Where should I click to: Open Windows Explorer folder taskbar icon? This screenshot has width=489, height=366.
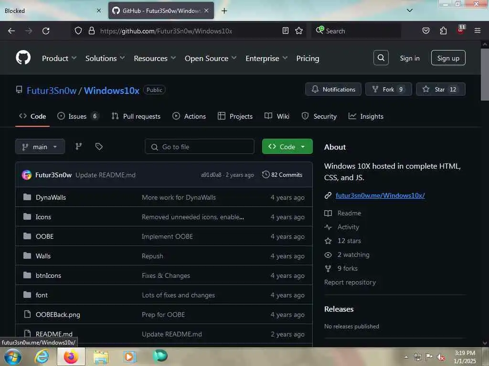(x=101, y=357)
